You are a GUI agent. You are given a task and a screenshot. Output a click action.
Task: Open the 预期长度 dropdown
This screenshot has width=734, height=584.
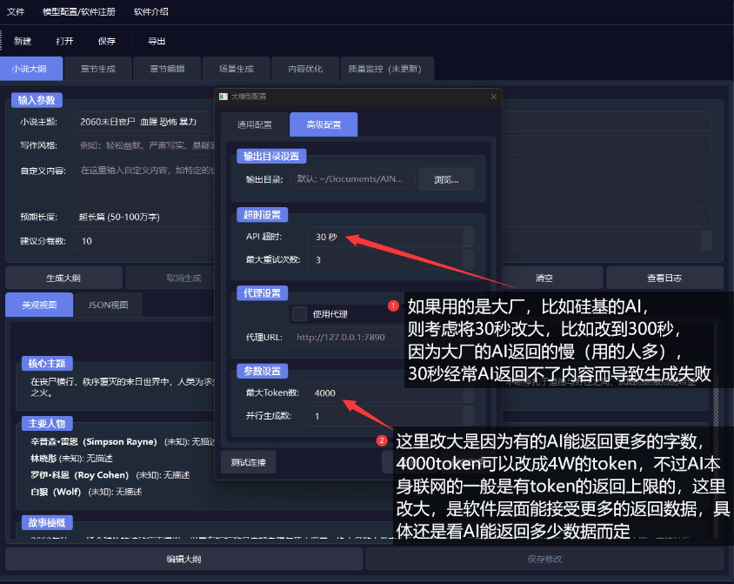(392, 217)
